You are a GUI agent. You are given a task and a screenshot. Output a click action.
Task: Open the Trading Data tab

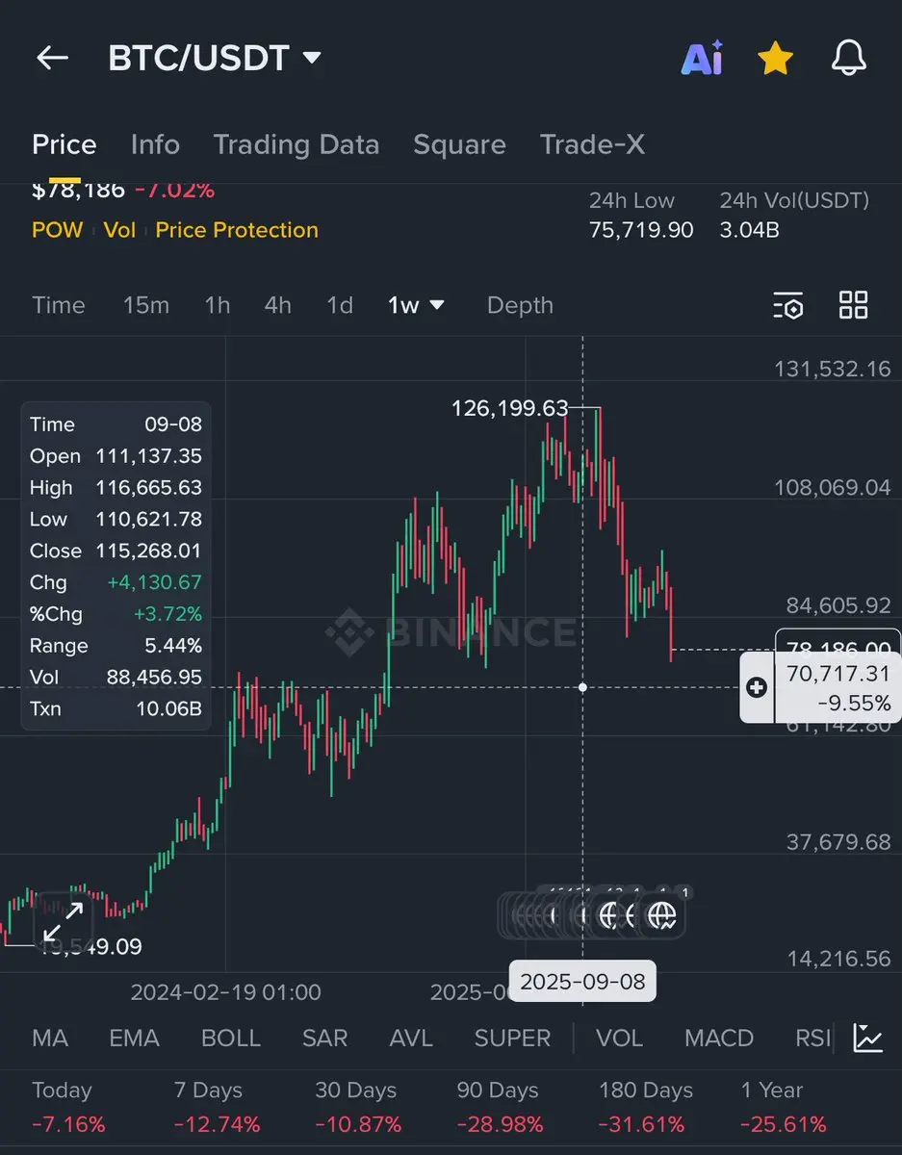tap(296, 144)
